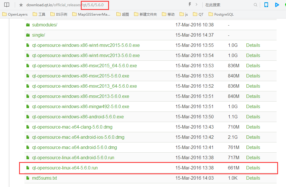Viewport: 286px width, 187px height.
Task: Download qt-opensource-windows-x86-msvc2015-5.6.0.exe
Action: point(81,76)
